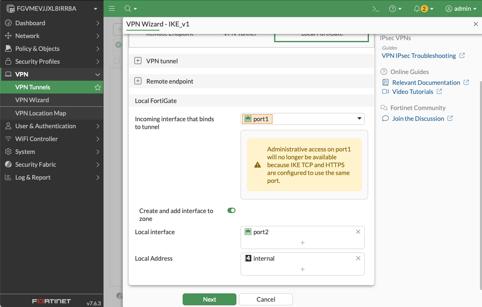Click the favorite star next to VPN Tunnels
The width and height of the screenshot is (482, 307).
[98, 87]
